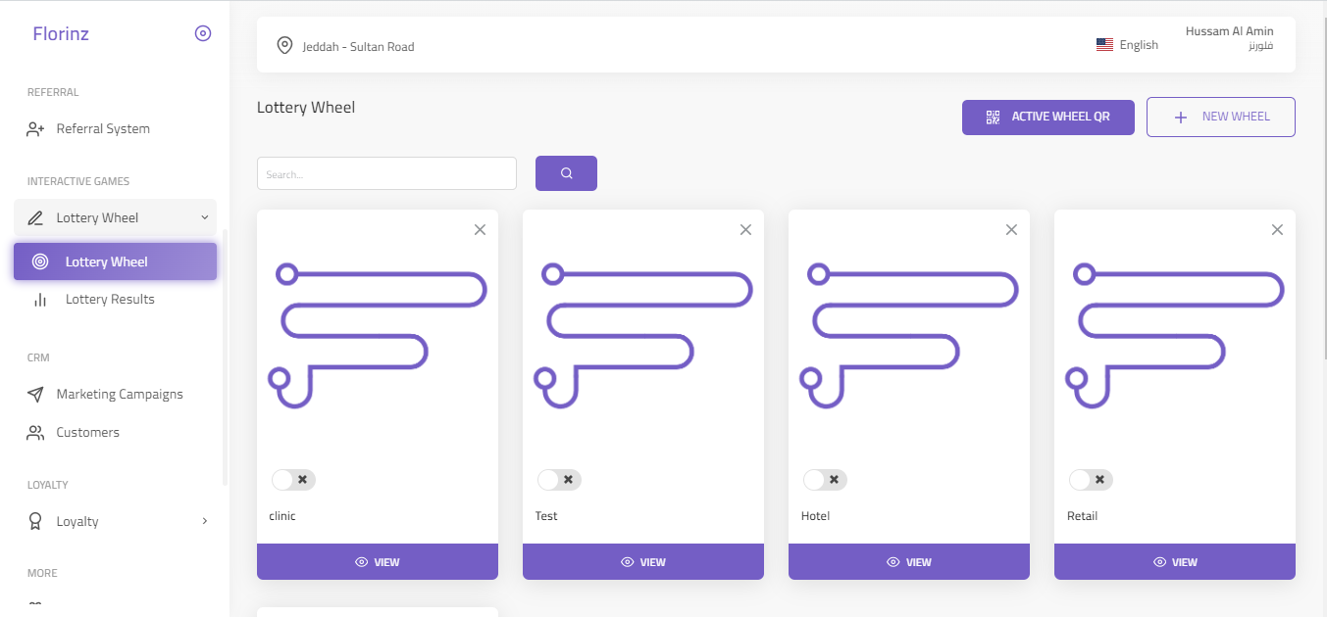Image resolution: width=1327 pixels, height=617 pixels.
Task: Click the Search input field
Action: click(x=386, y=173)
